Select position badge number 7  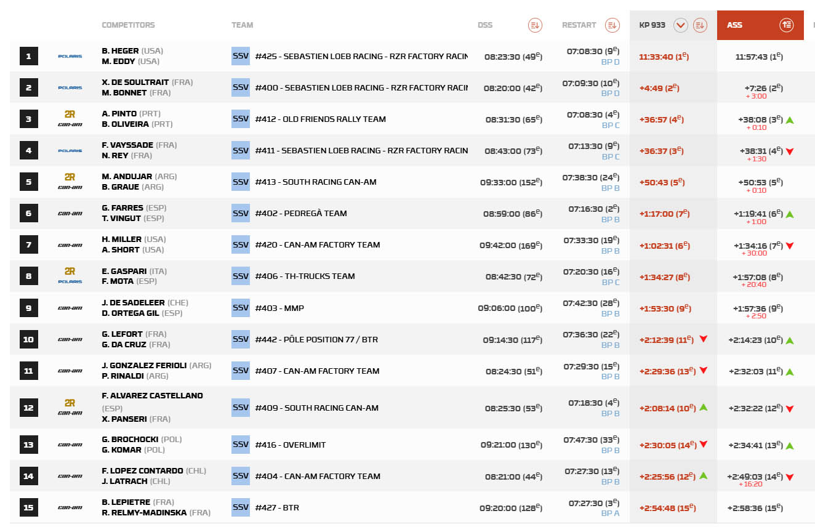[28, 245]
